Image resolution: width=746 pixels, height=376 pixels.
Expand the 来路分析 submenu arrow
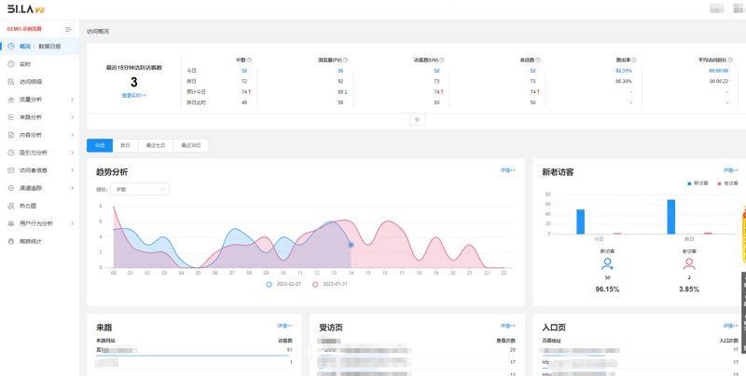pos(73,116)
